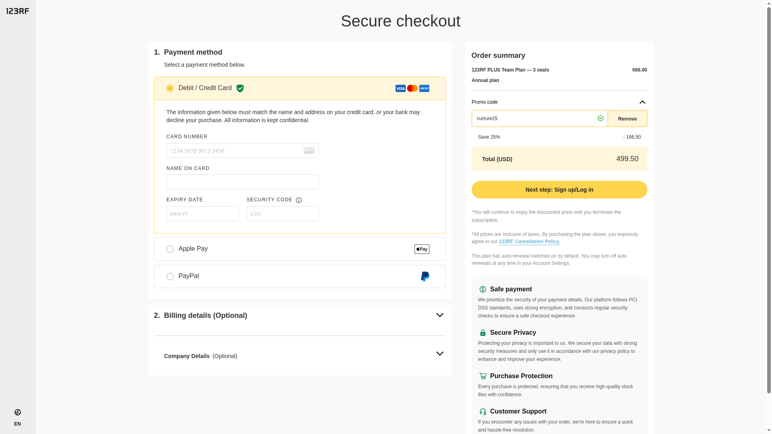772x434 pixels.
Task: Click the green shield verified icon
Action: pos(240,88)
